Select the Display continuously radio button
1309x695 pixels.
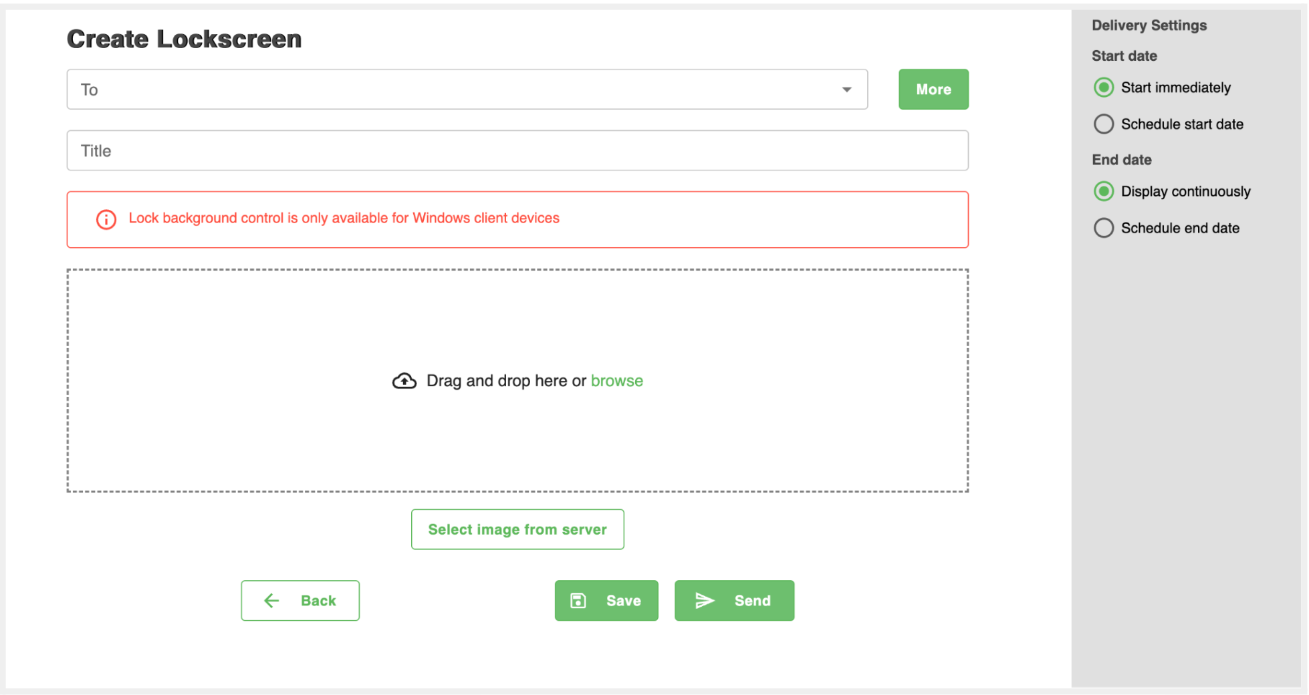[1103, 192]
